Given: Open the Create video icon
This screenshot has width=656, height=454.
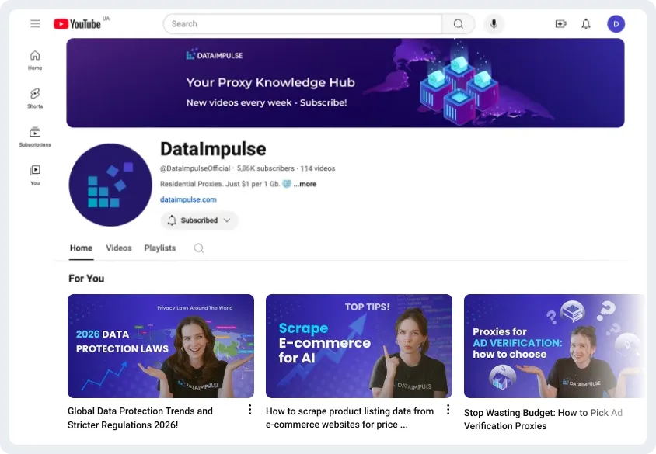Looking at the screenshot, I should 560,24.
